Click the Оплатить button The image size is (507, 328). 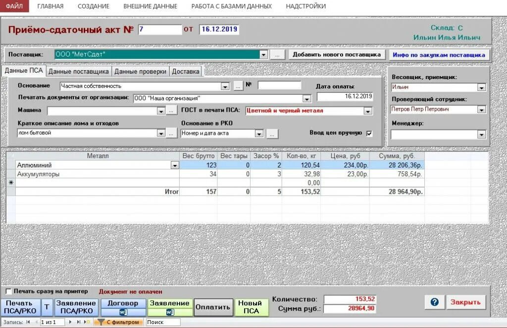[x=213, y=307]
